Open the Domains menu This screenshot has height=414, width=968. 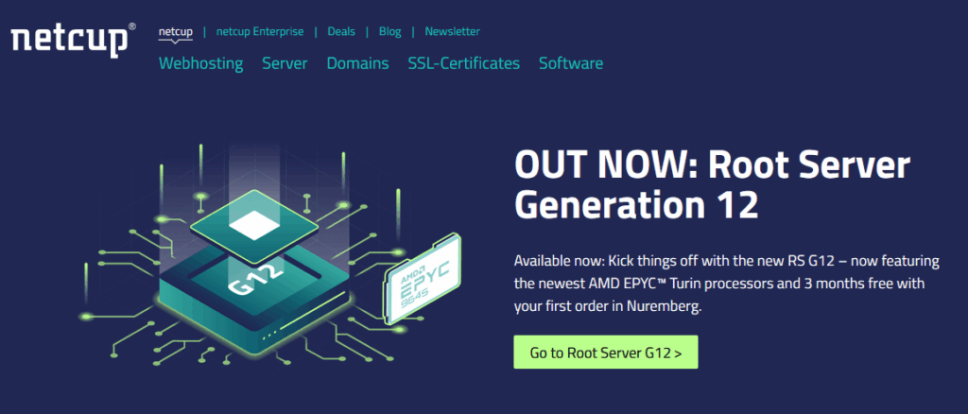pyautogui.click(x=358, y=63)
